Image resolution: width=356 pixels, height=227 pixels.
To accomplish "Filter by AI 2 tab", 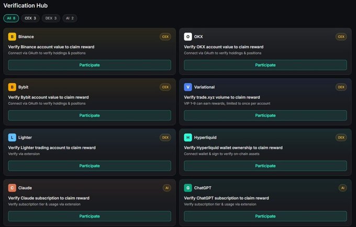I will pyautogui.click(x=70, y=18).
